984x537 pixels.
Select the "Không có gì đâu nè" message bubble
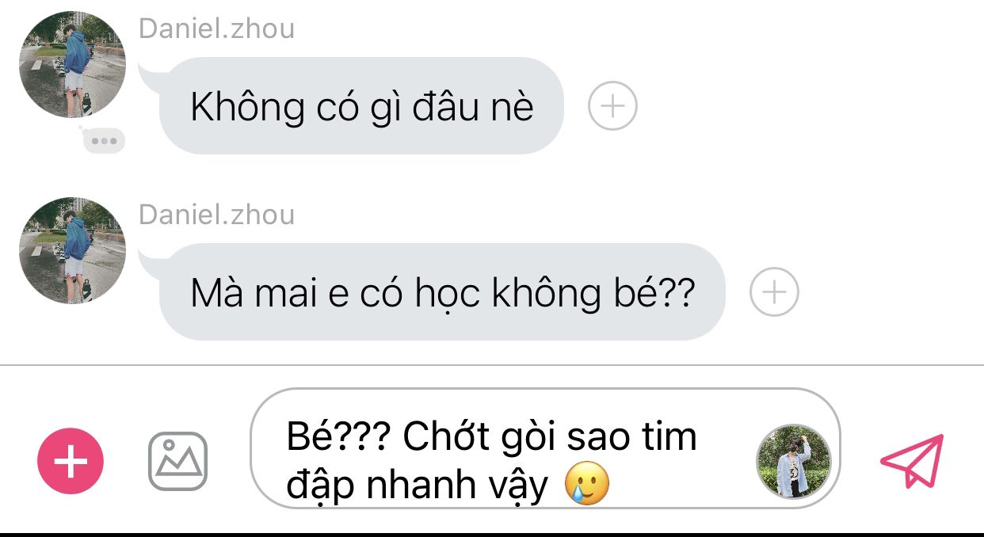[x=361, y=106]
